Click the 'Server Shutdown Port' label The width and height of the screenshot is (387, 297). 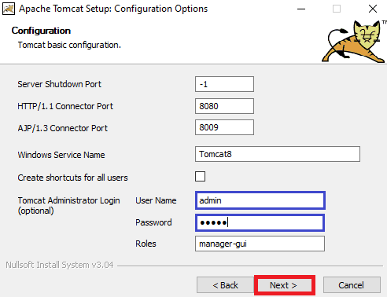(59, 84)
